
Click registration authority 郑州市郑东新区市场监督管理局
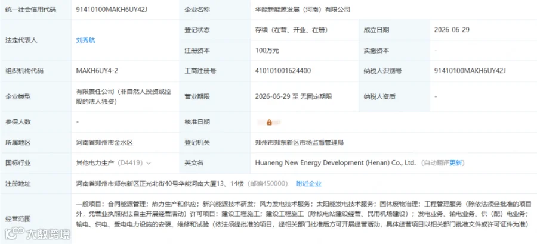pyautogui.click(x=300, y=142)
